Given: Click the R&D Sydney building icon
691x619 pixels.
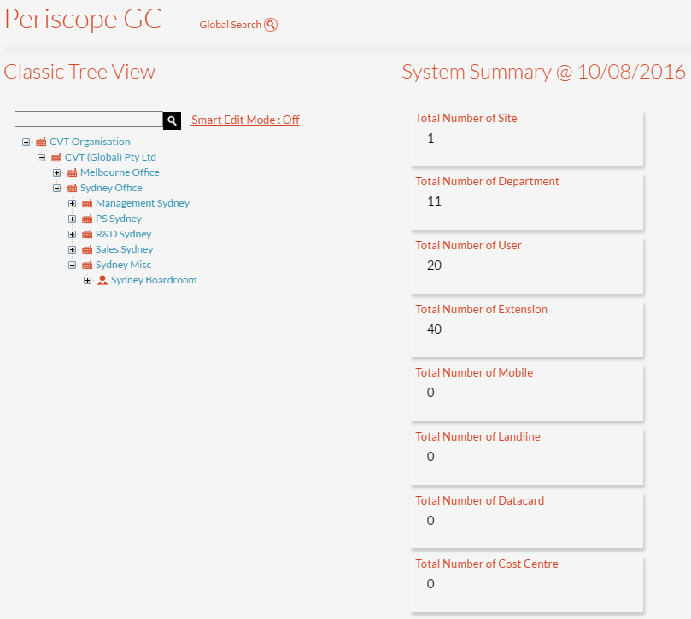Looking at the screenshot, I should pyautogui.click(x=87, y=235).
